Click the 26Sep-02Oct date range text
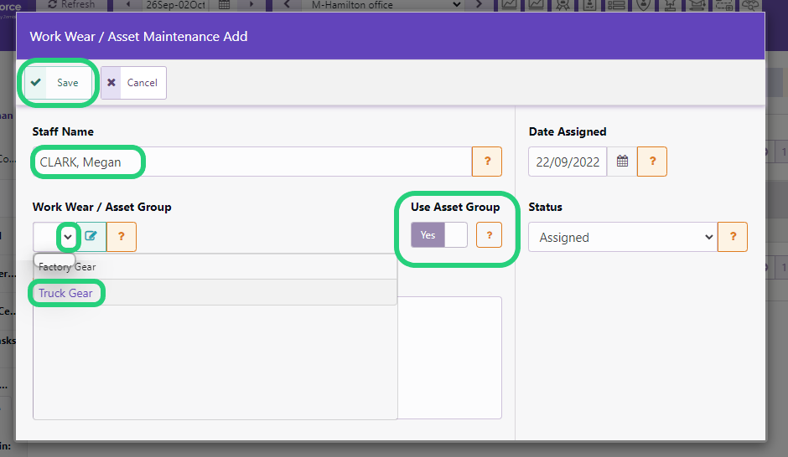This screenshot has height=457, width=788. click(x=175, y=5)
